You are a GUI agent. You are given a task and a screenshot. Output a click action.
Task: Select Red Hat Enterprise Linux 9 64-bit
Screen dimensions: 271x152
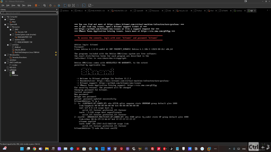tap(27, 52)
